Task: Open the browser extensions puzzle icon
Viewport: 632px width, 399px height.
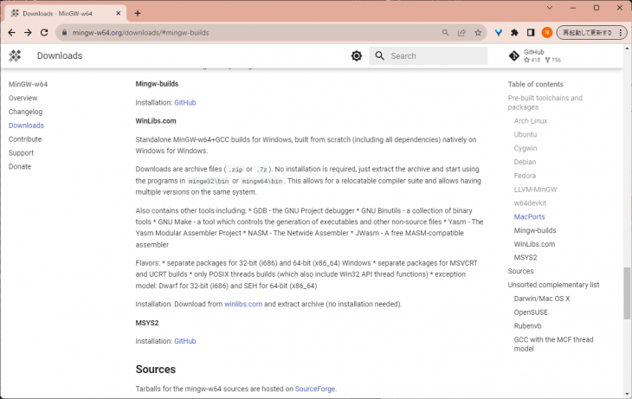Action: click(514, 32)
